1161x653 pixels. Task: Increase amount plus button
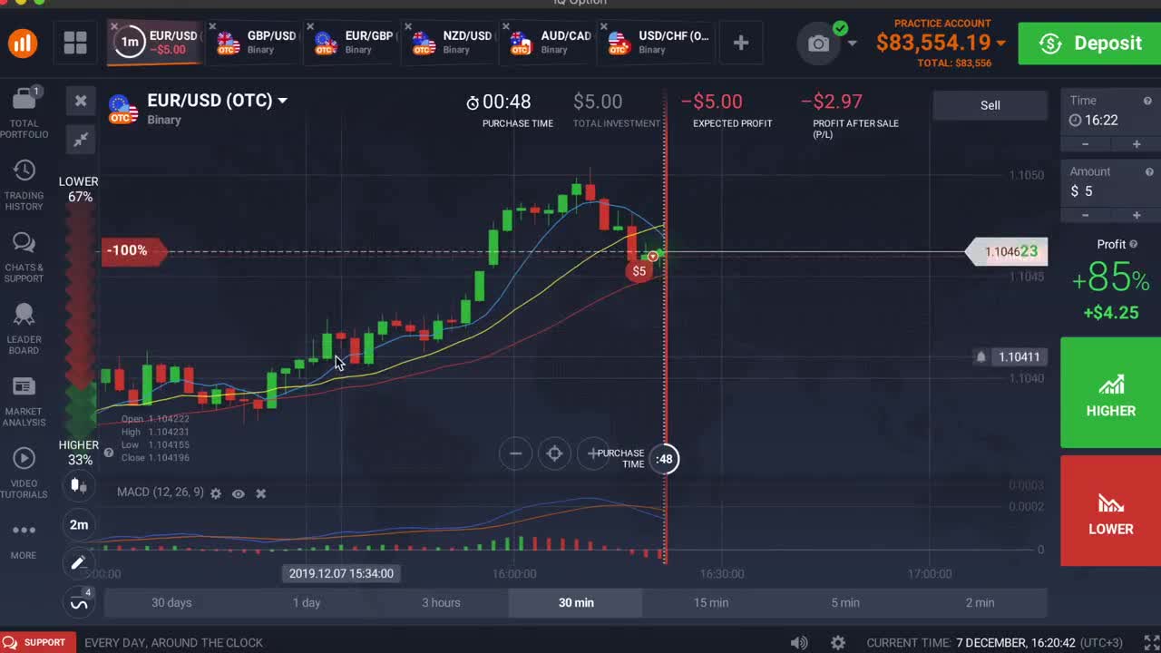(x=1137, y=215)
